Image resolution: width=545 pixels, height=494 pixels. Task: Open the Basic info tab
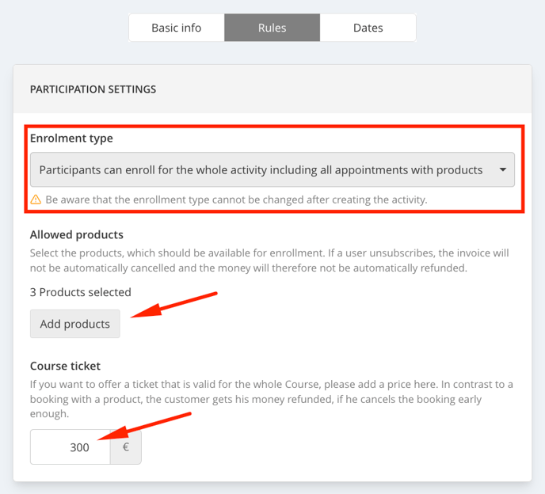pyautogui.click(x=177, y=28)
